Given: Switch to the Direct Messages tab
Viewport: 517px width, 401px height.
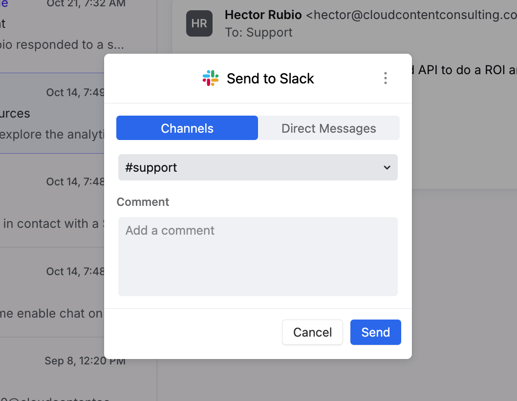Looking at the screenshot, I should click(328, 128).
